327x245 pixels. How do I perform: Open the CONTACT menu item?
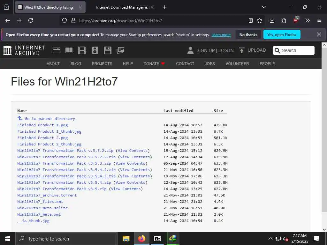185,63
